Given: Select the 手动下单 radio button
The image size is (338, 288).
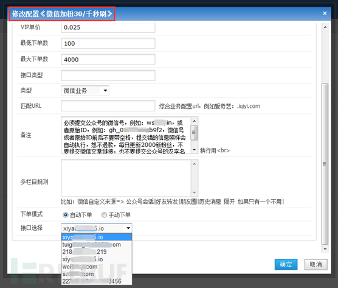Looking at the screenshot, I should click(x=104, y=215).
